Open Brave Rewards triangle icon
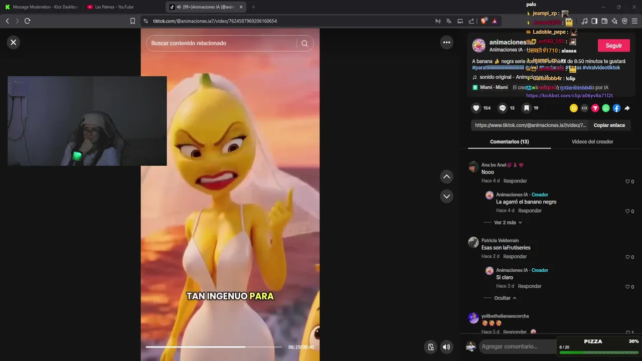Screen dimensions: 642x361 pos(495,21)
